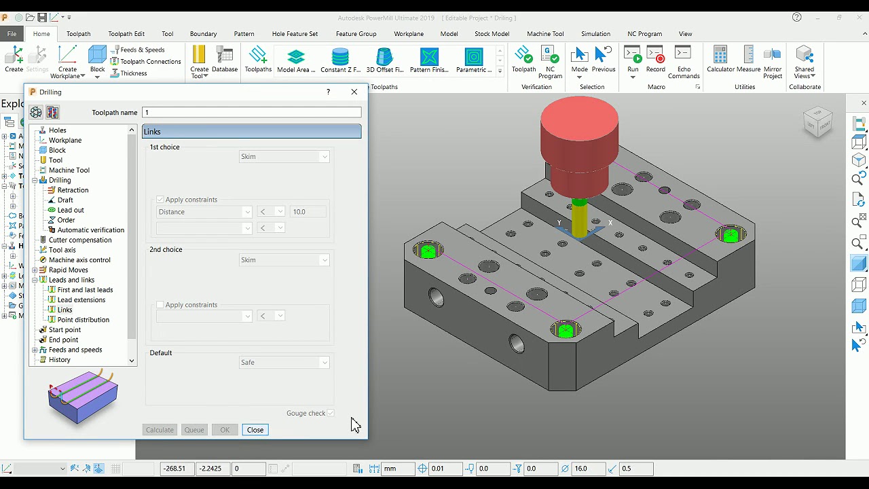Select Retraction in the strategy tree
869x489 pixels.
(x=73, y=190)
